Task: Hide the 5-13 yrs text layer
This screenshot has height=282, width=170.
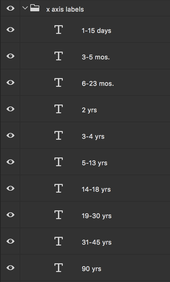Action: click(x=10, y=162)
